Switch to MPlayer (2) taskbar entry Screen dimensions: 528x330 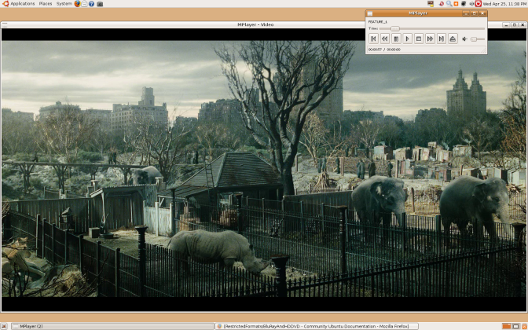coord(112,326)
